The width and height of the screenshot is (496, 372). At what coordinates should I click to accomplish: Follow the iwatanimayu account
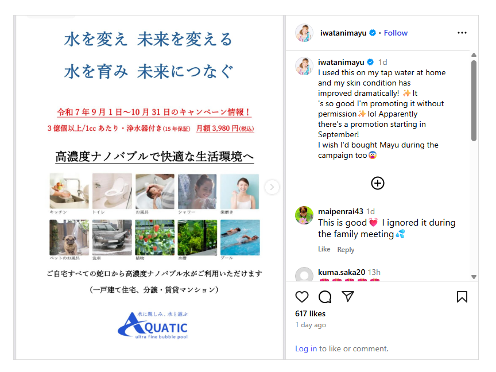396,33
